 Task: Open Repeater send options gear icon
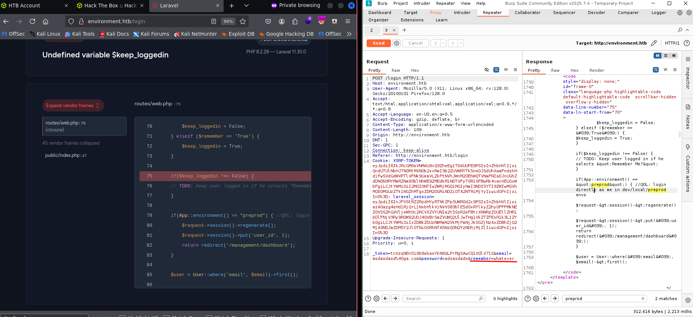click(x=396, y=43)
